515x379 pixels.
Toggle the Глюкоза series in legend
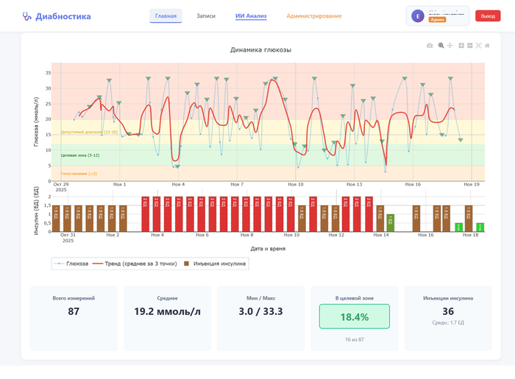(x=71, y=263)
